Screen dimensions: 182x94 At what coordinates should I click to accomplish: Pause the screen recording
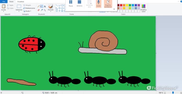71,3
